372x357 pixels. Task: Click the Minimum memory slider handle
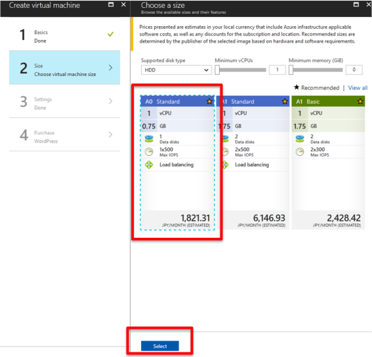pyautogui.click(x=291, y=70)
